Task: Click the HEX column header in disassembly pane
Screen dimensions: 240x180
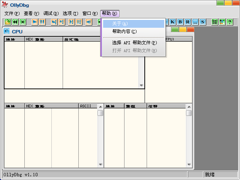Action: [x=43, y=39]
